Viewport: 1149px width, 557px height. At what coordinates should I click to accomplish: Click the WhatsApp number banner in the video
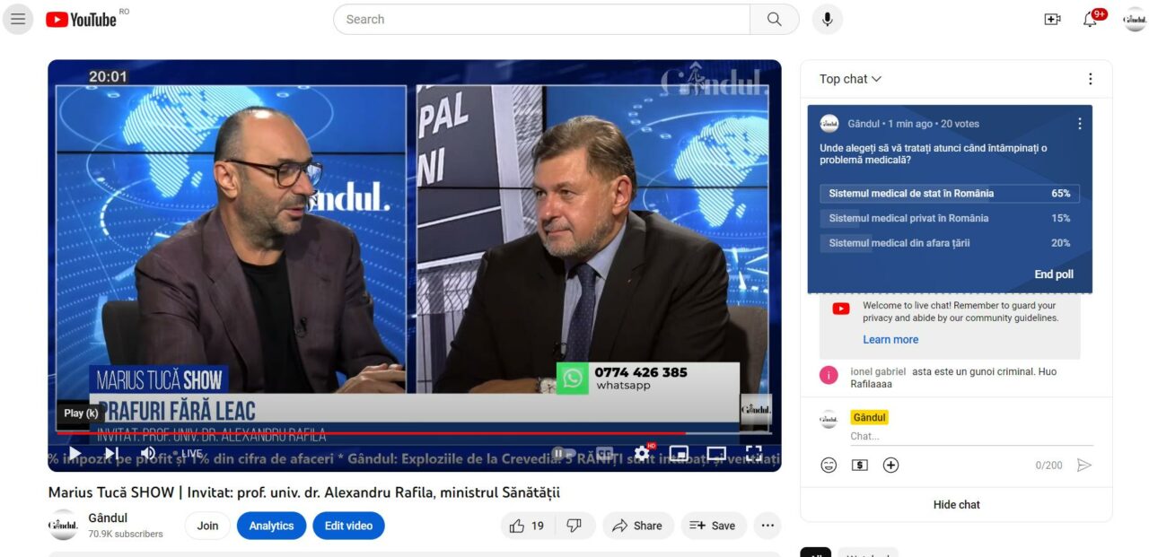(647, 378)
